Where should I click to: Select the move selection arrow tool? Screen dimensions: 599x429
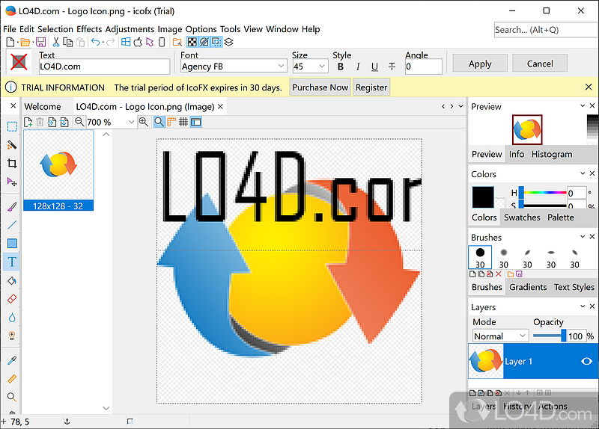tap(12, 182)
